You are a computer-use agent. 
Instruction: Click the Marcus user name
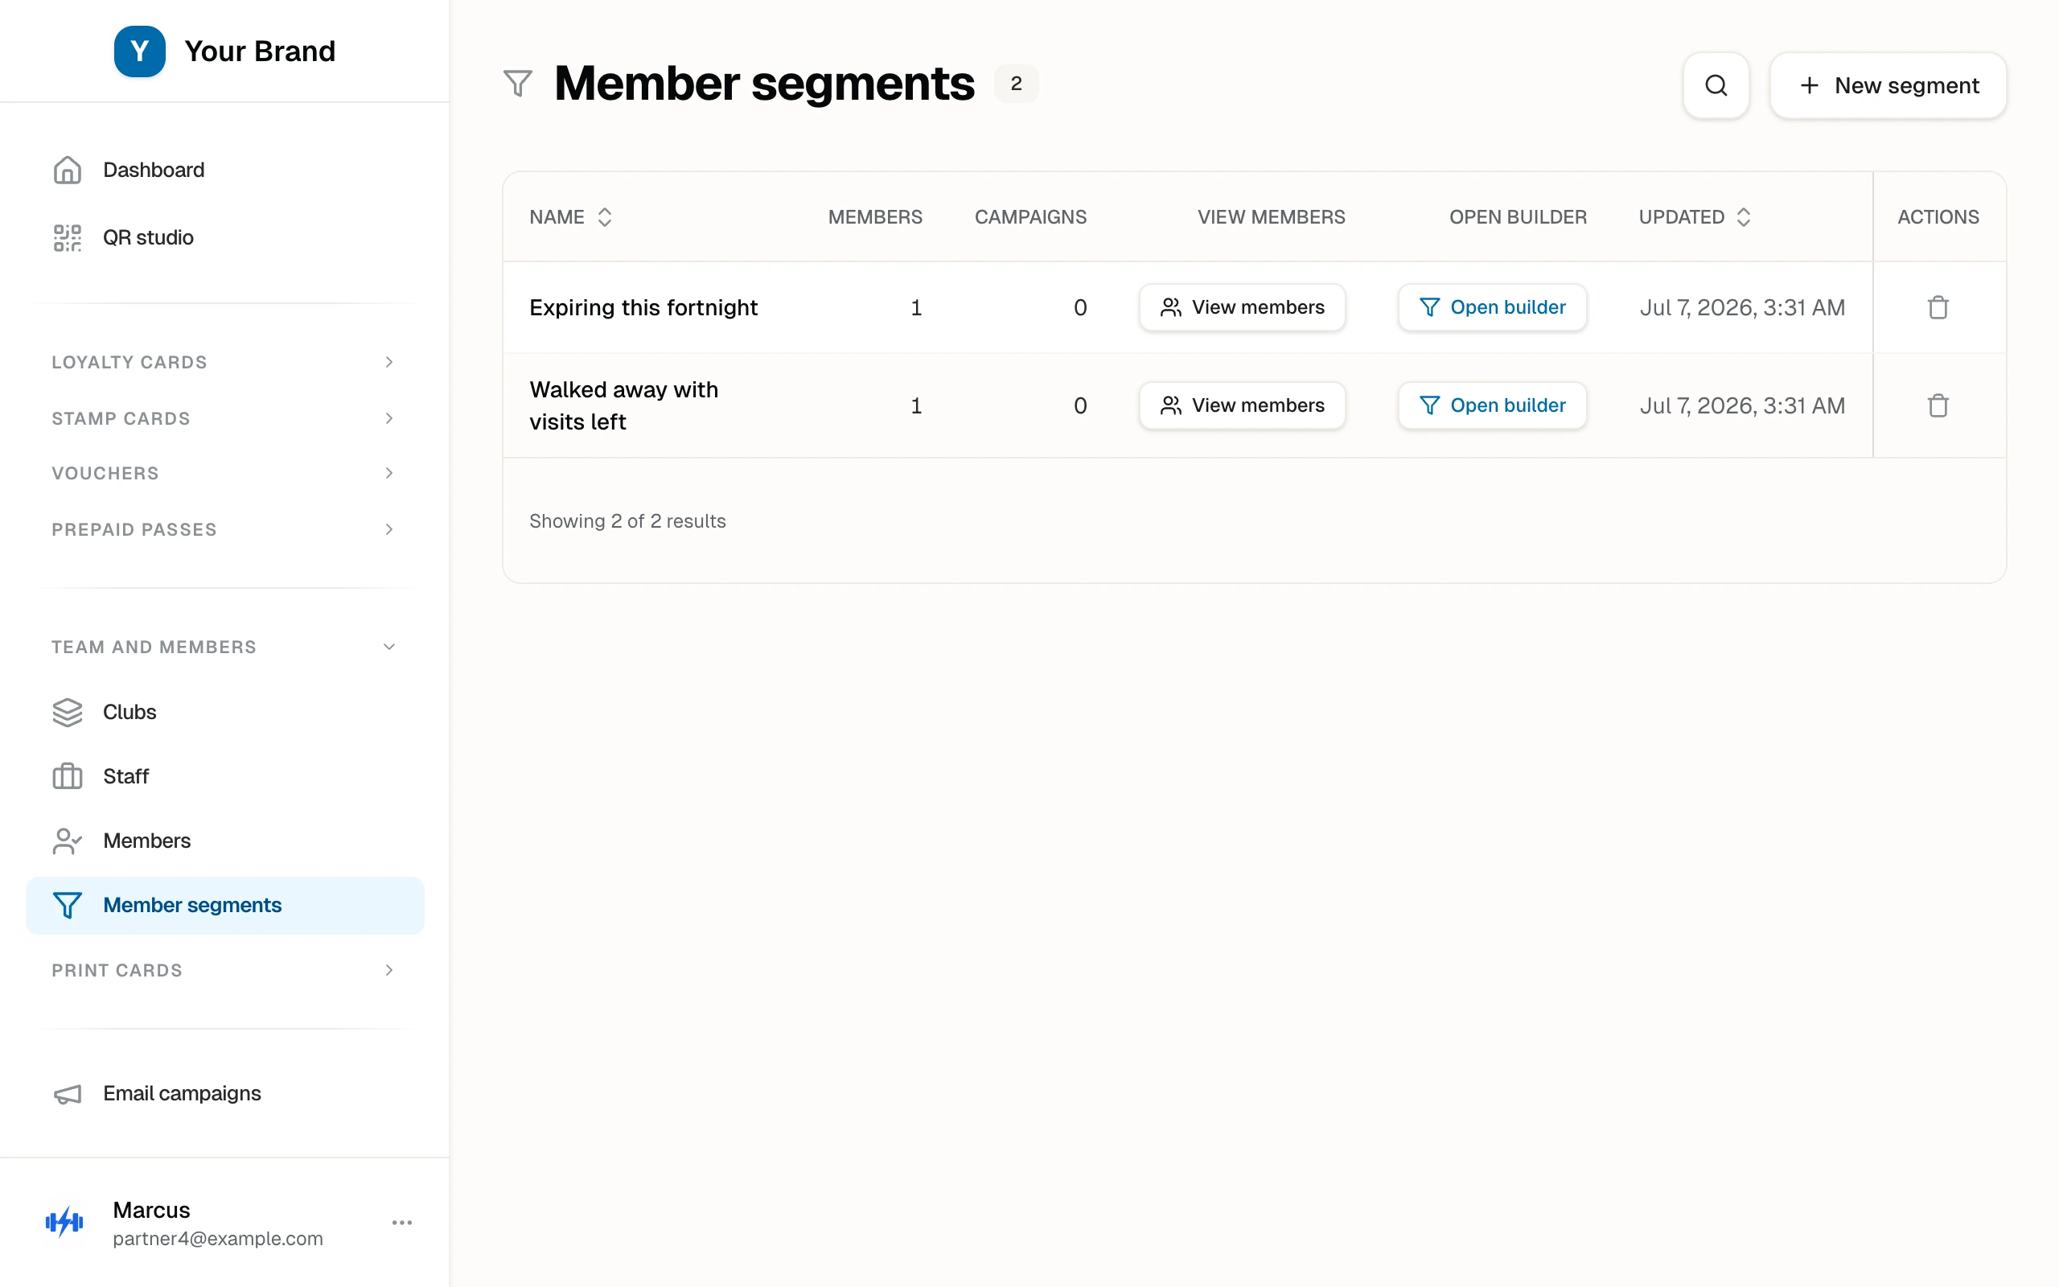point(151,1210)
